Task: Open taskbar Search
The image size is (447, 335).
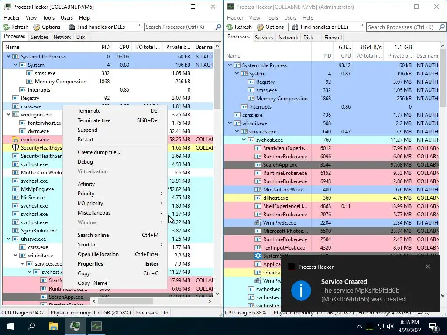Action: [31, 326]
